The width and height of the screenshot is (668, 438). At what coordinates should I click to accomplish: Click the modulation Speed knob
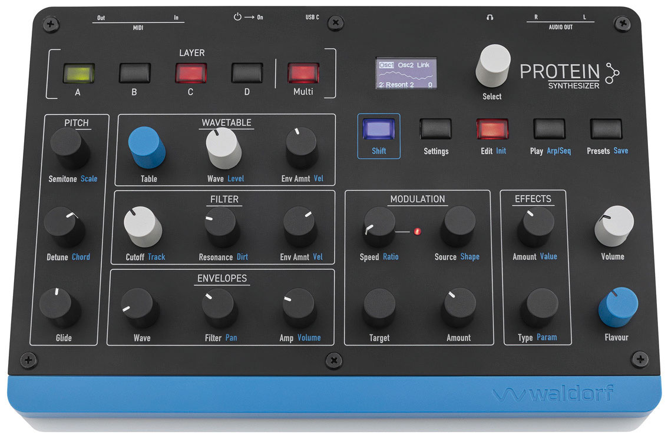pos(379,227)
